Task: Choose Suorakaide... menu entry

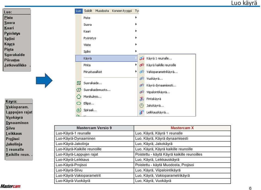Action: click(x=107, y=83)
